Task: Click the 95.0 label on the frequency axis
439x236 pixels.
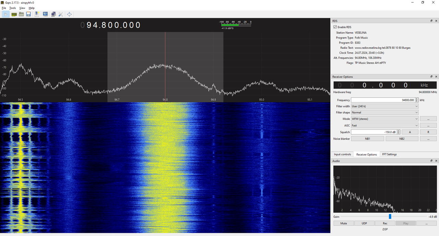Action: [262, 100]
